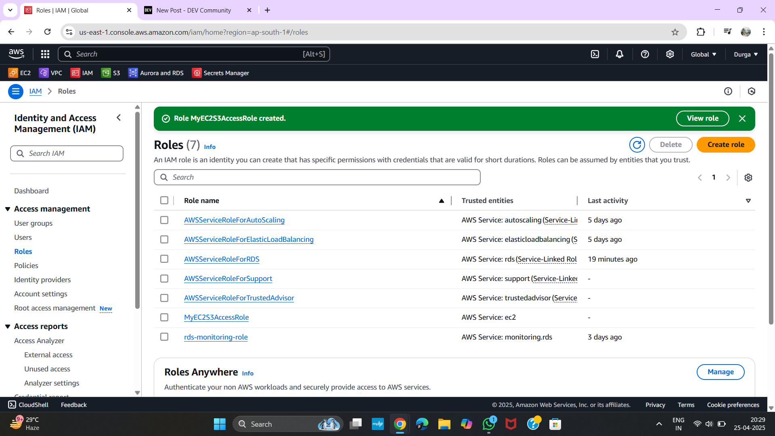Bookmark this page with the star icon

click(x=675, y=32)
